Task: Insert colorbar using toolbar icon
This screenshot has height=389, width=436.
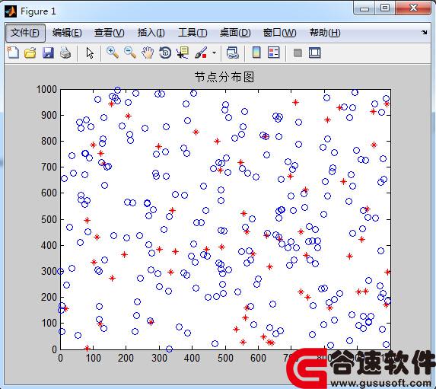Action: coord(256,53)
